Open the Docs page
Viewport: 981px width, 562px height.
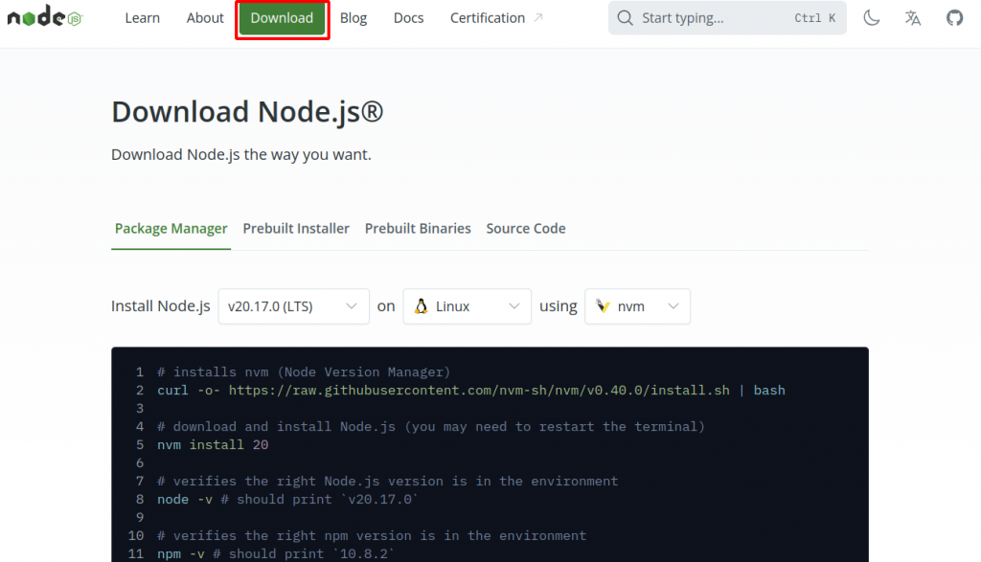click(x=408, y=18)
